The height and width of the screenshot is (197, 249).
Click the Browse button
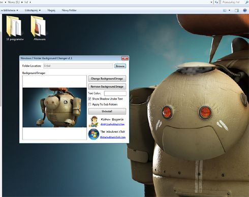(120, 66)
